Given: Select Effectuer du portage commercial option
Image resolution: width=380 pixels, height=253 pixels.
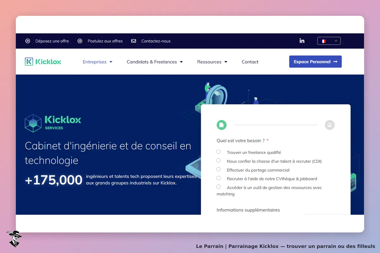Looking at the screenshot, I should click(218, 170).
